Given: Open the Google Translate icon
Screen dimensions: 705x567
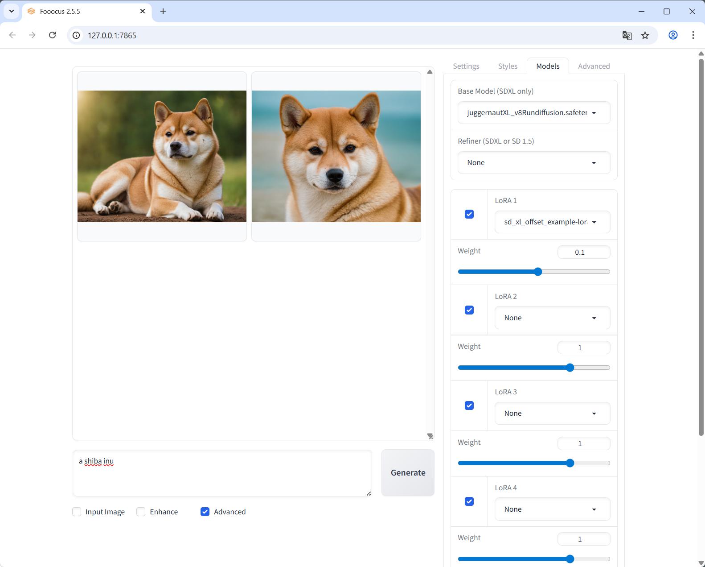Looking at the screenshot, I should [x=627, y=35].
